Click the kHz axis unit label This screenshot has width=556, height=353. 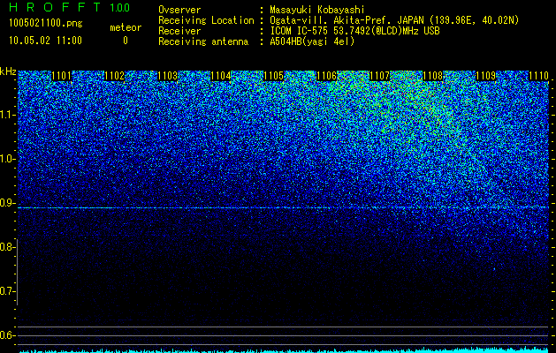[x=8, y=71]
